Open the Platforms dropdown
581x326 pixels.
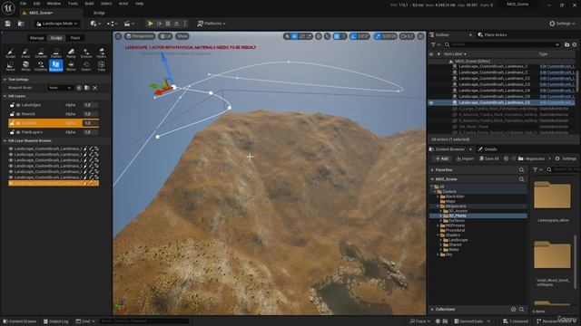(212, 24)
